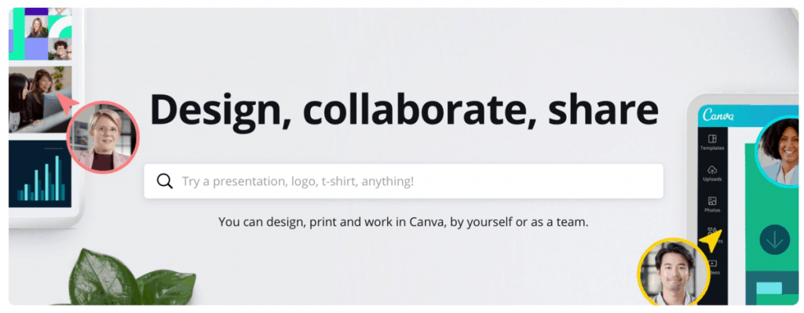Click the light cyan rectangle on canvas
804x313 pixels.
click(x=769, y=288)
